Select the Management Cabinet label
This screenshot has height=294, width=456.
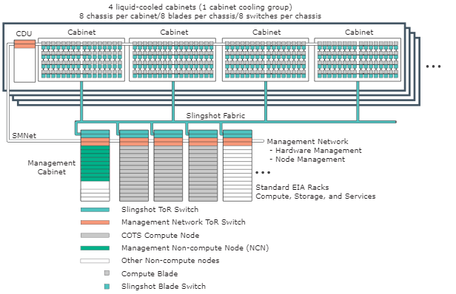click(52, 167)
